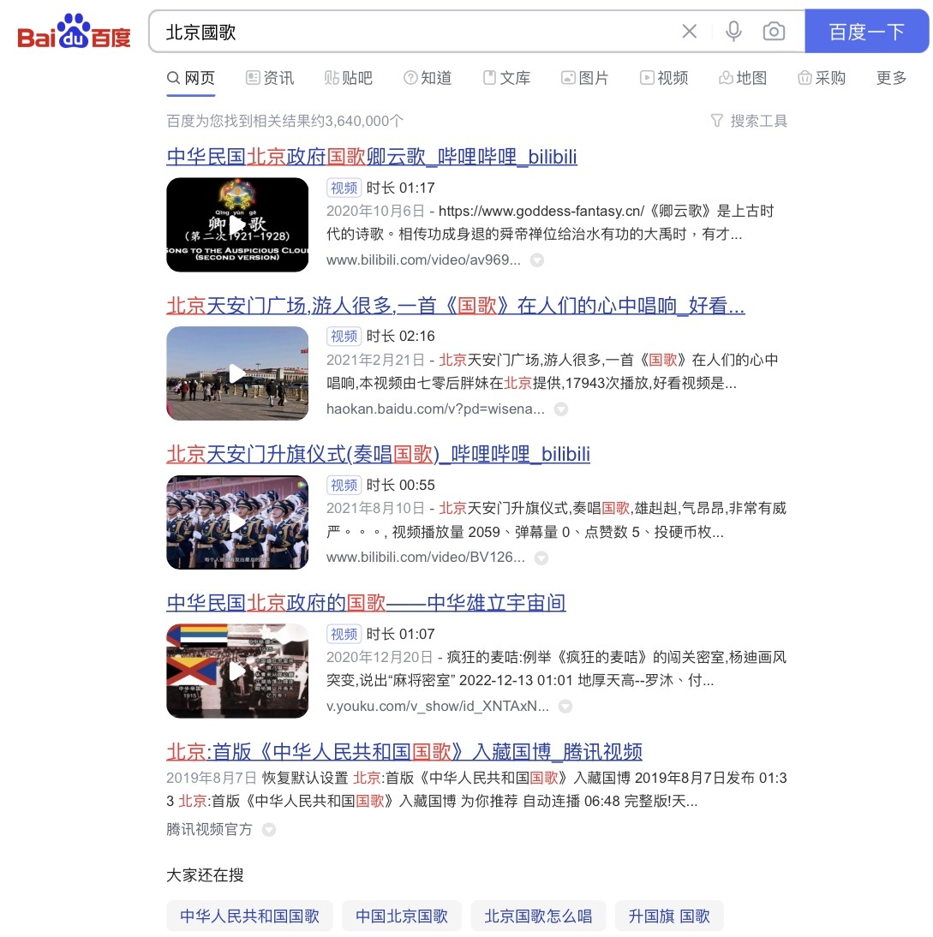Expand dropdown next to 腾讯视频官方
The image size is (933, 937).
[x=269, y=829]
